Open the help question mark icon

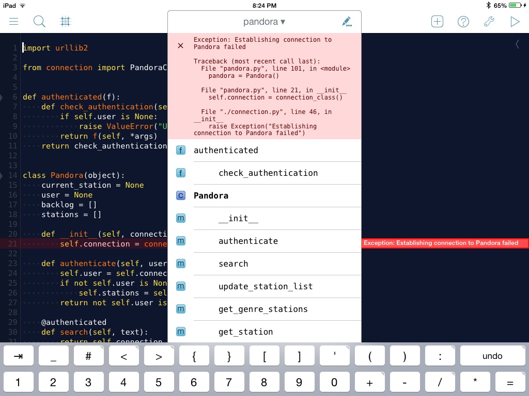point(463,22)
